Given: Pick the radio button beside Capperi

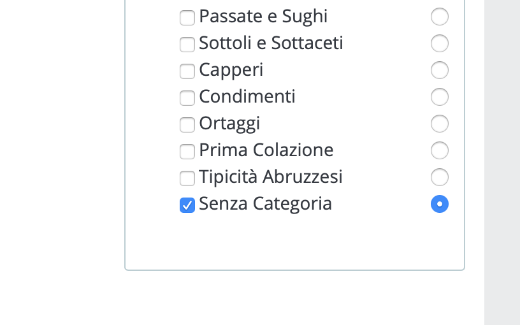Looking at the screenshot, I should [x=440, y=70].
